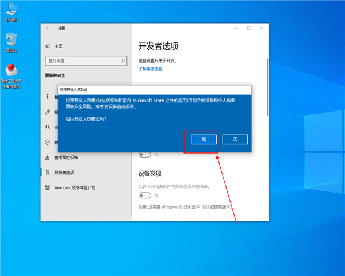Go back using the Settings back arrow
The width and height of the screenshot is (345, 276).
[48, 28]
